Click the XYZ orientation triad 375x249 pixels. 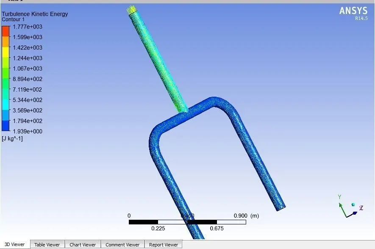(350, 206)
